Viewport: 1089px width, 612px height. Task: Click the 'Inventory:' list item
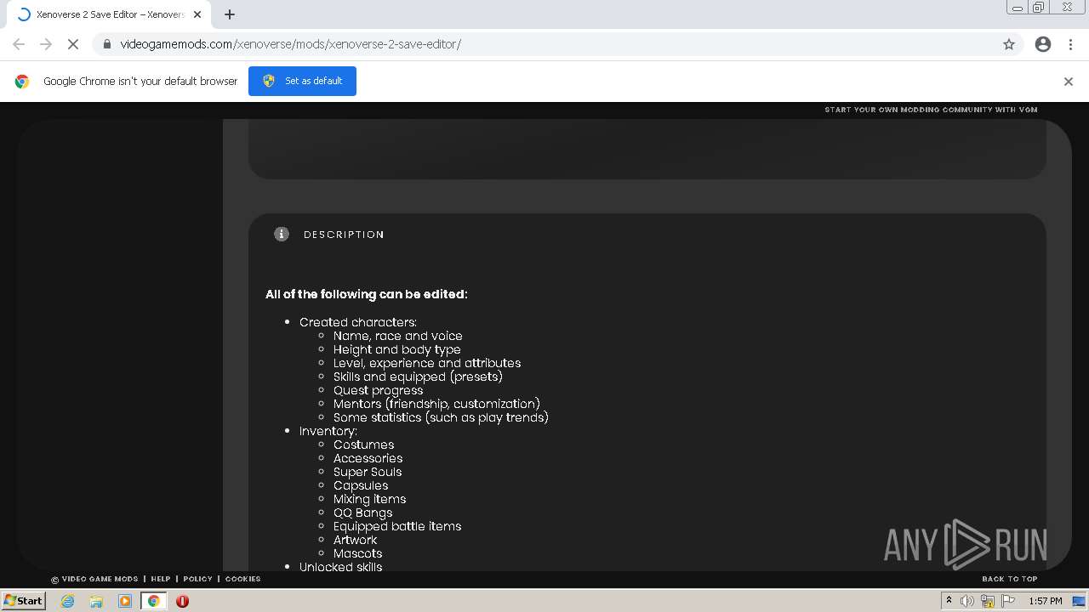pyautogui.click(x=328, y=431)
